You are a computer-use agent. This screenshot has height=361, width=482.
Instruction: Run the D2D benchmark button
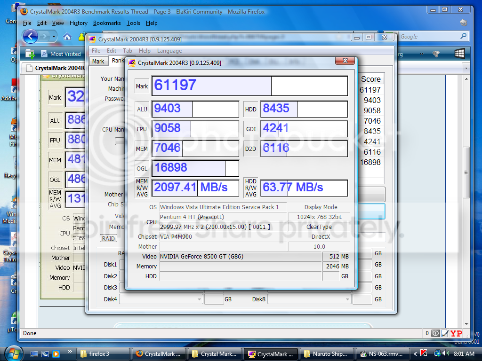pos(250,149)
